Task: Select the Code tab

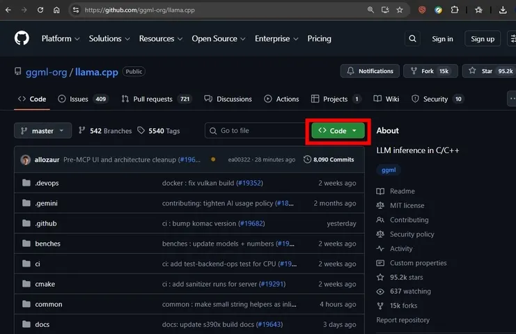Action: 32,99
